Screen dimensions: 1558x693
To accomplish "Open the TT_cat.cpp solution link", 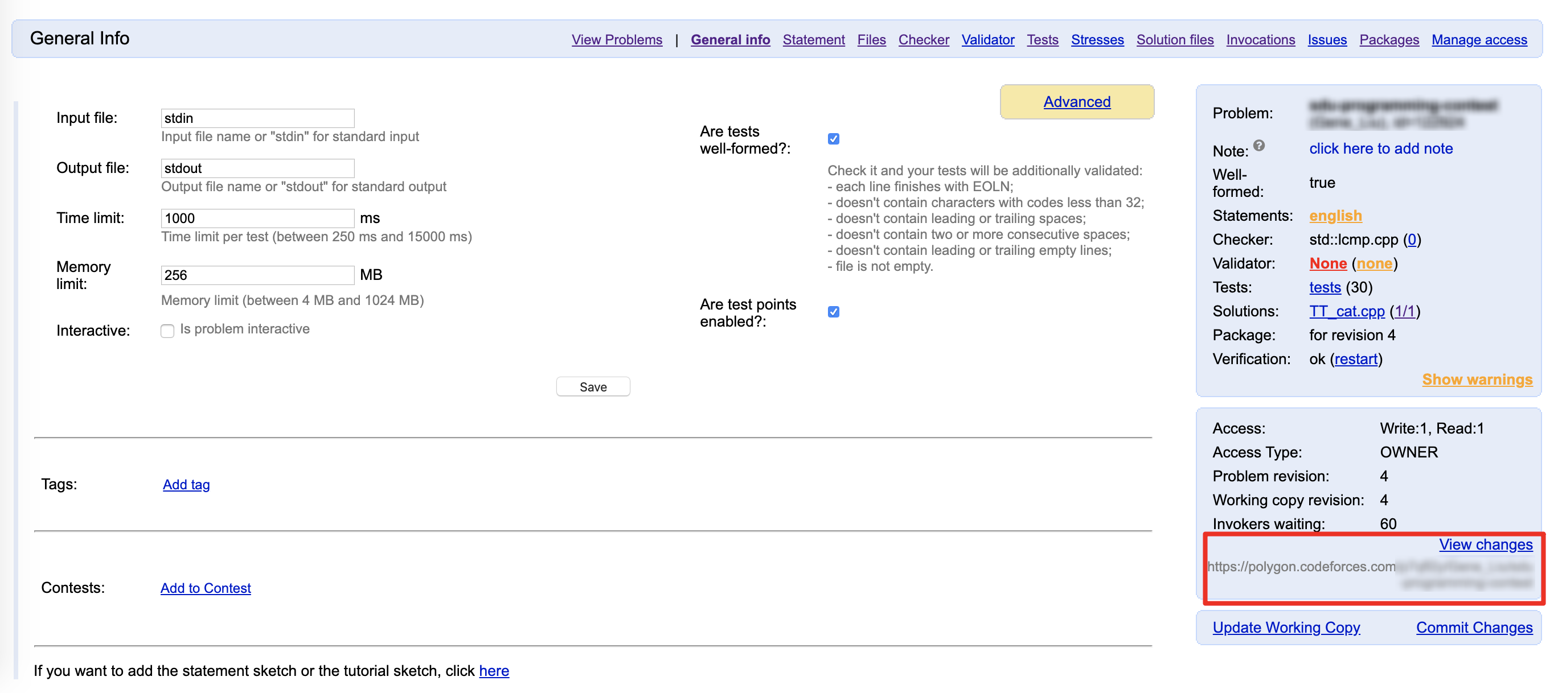I will (1346, 311).
